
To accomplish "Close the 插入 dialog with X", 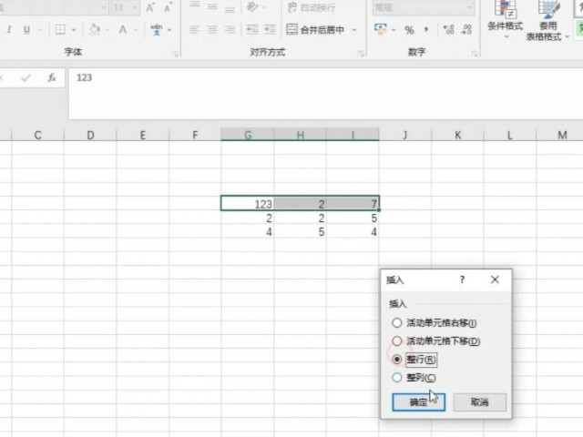I will 495,279.
